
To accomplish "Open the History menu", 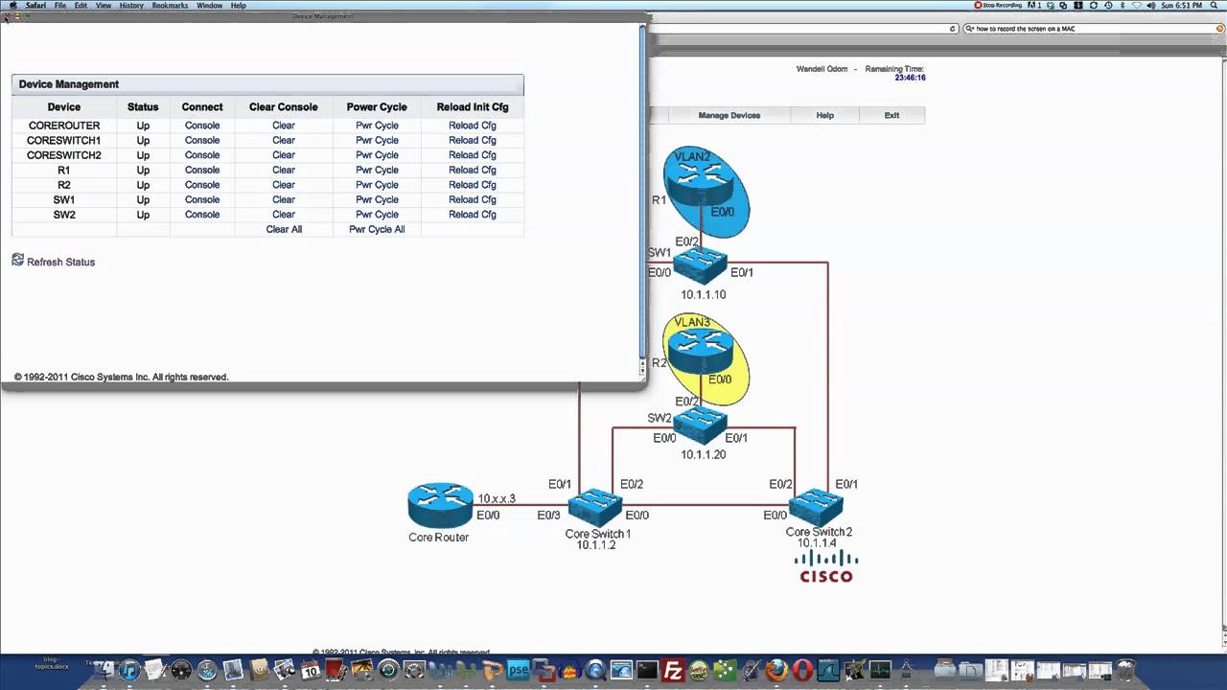I will coord(131,5).
